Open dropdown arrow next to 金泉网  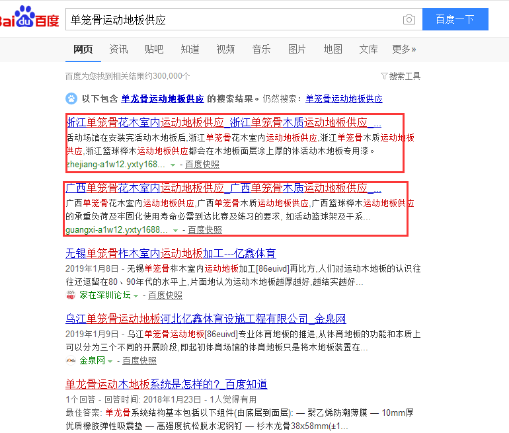tap(110, 362)
